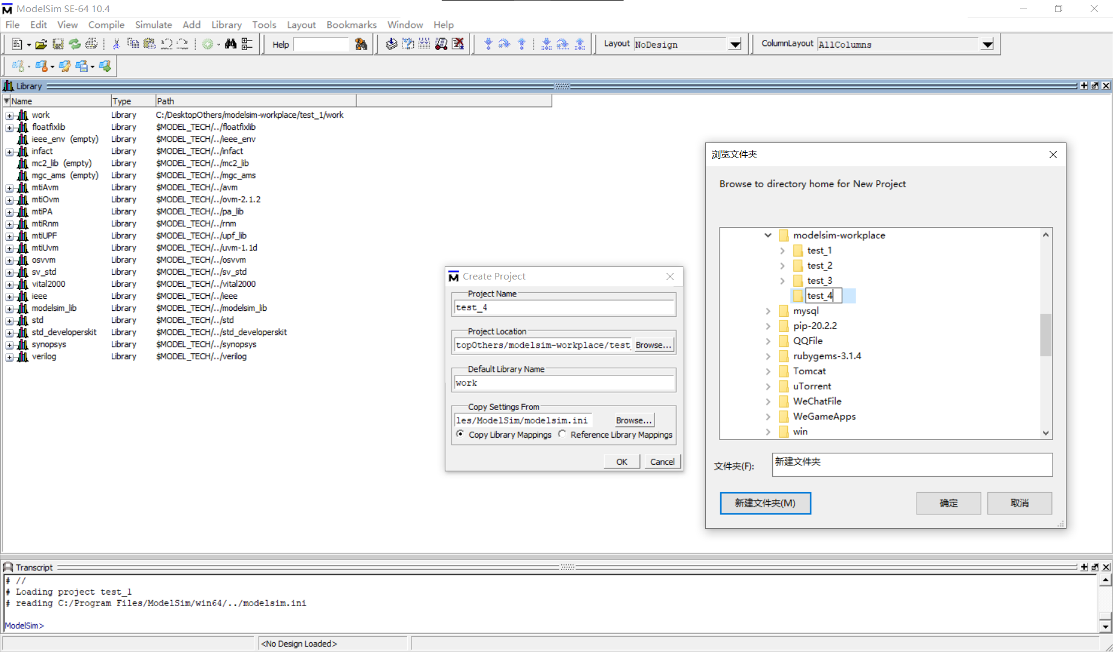Screen dimensions: 1113x652
Task: Click the Help search binoculars icon
Action: (361, 44)
